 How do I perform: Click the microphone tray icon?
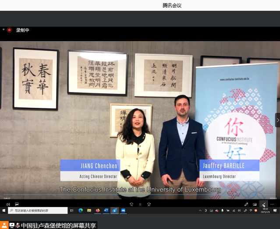[222, 211]
